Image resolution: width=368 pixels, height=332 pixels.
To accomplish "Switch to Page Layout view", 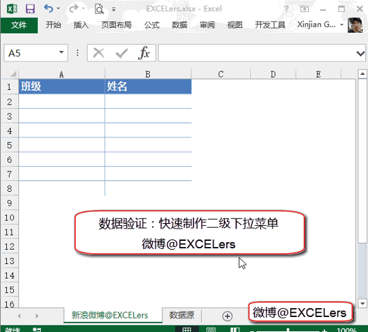I will click(211, 329).
